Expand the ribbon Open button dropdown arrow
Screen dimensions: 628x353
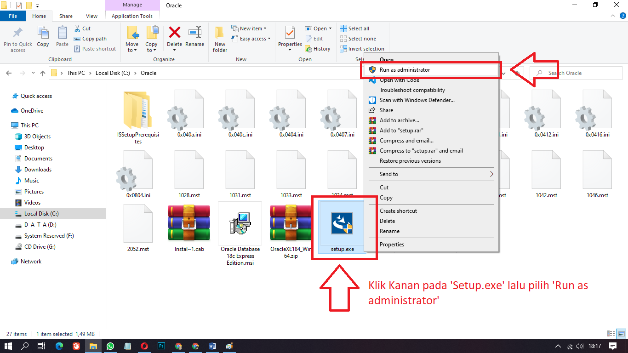click(330, 28)
